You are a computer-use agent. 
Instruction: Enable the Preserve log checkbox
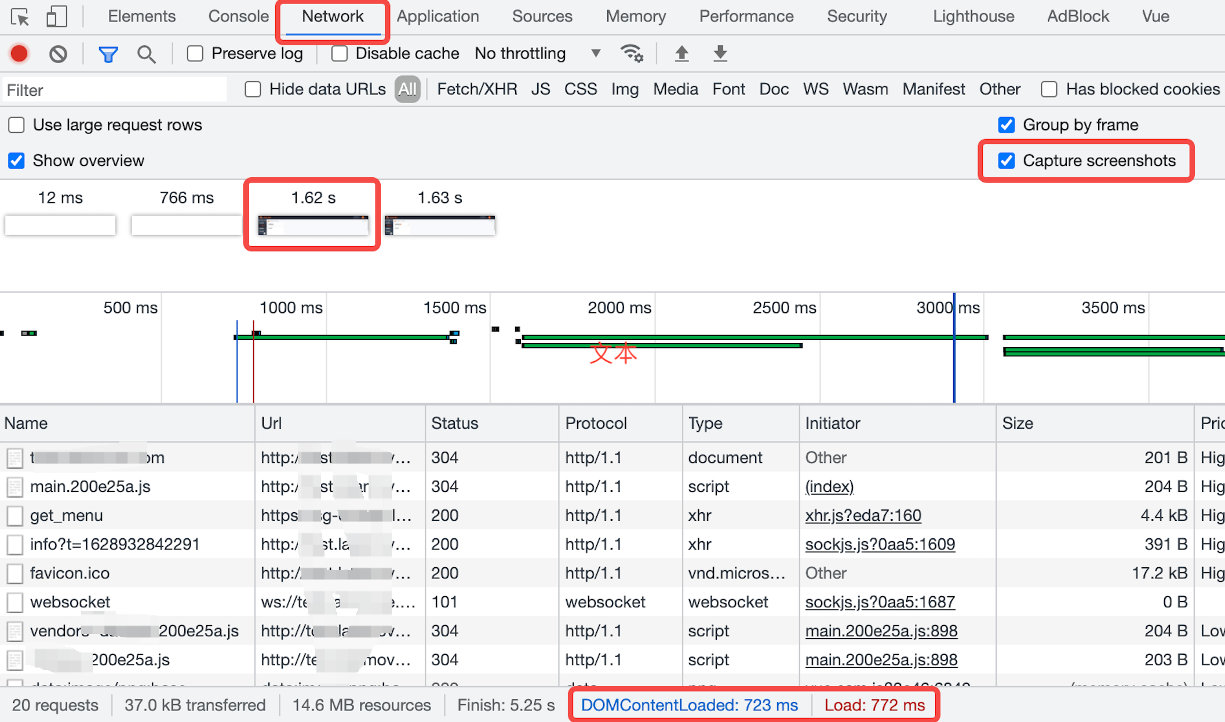(x=195, y=54)
